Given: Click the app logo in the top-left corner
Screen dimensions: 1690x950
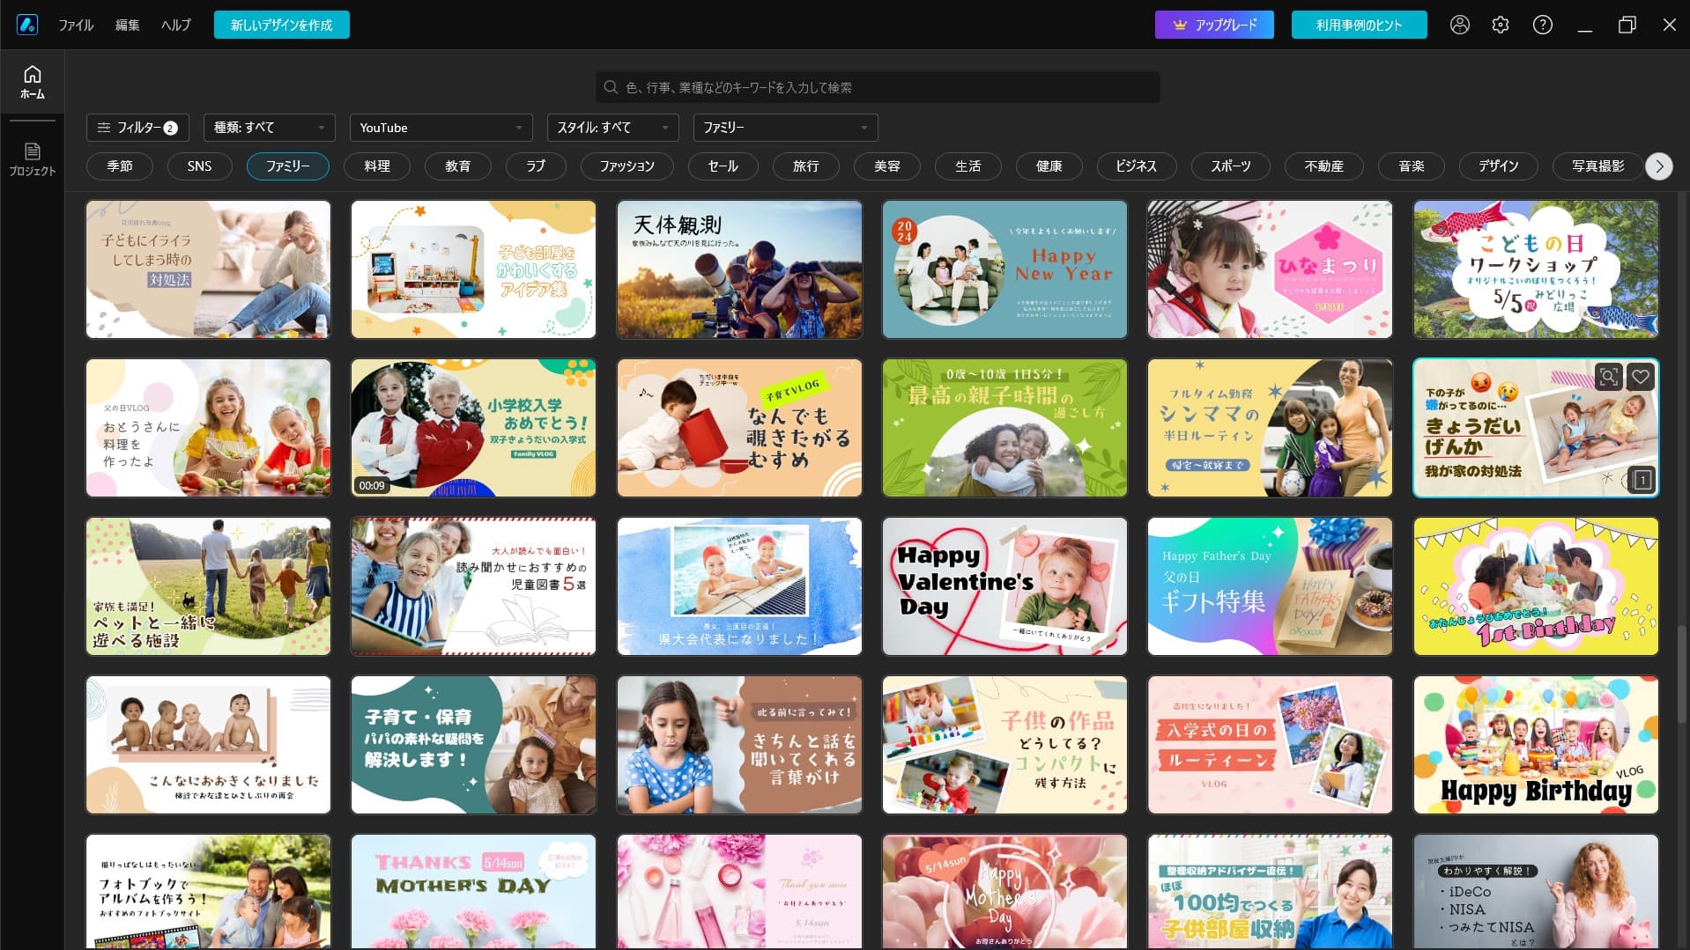Looking at the screenshot, I should (26, 25).
